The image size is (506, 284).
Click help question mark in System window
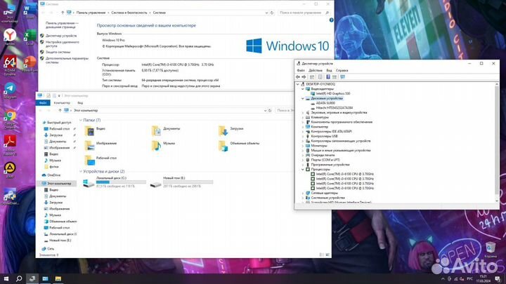coord(331,20)
